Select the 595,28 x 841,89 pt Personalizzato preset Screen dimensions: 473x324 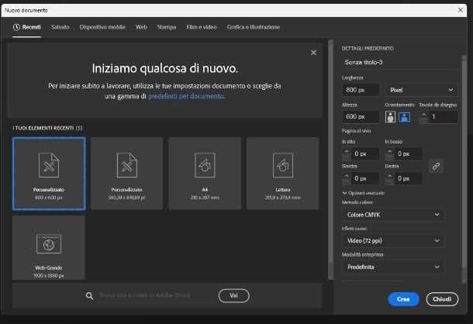(x=126, y=174)
